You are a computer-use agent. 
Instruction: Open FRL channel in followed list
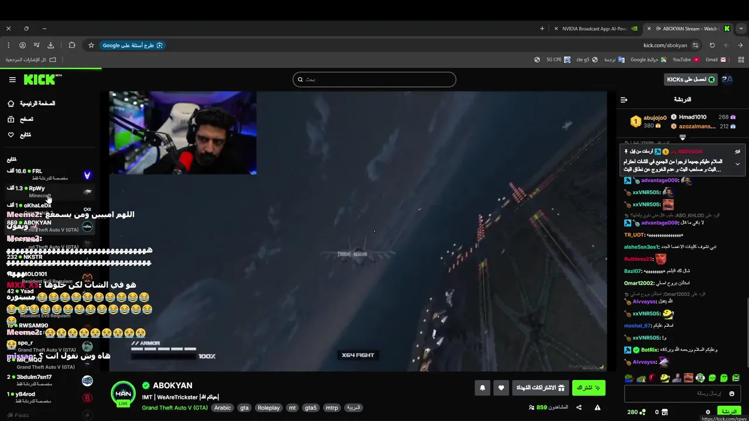click(x=50, y=174)
